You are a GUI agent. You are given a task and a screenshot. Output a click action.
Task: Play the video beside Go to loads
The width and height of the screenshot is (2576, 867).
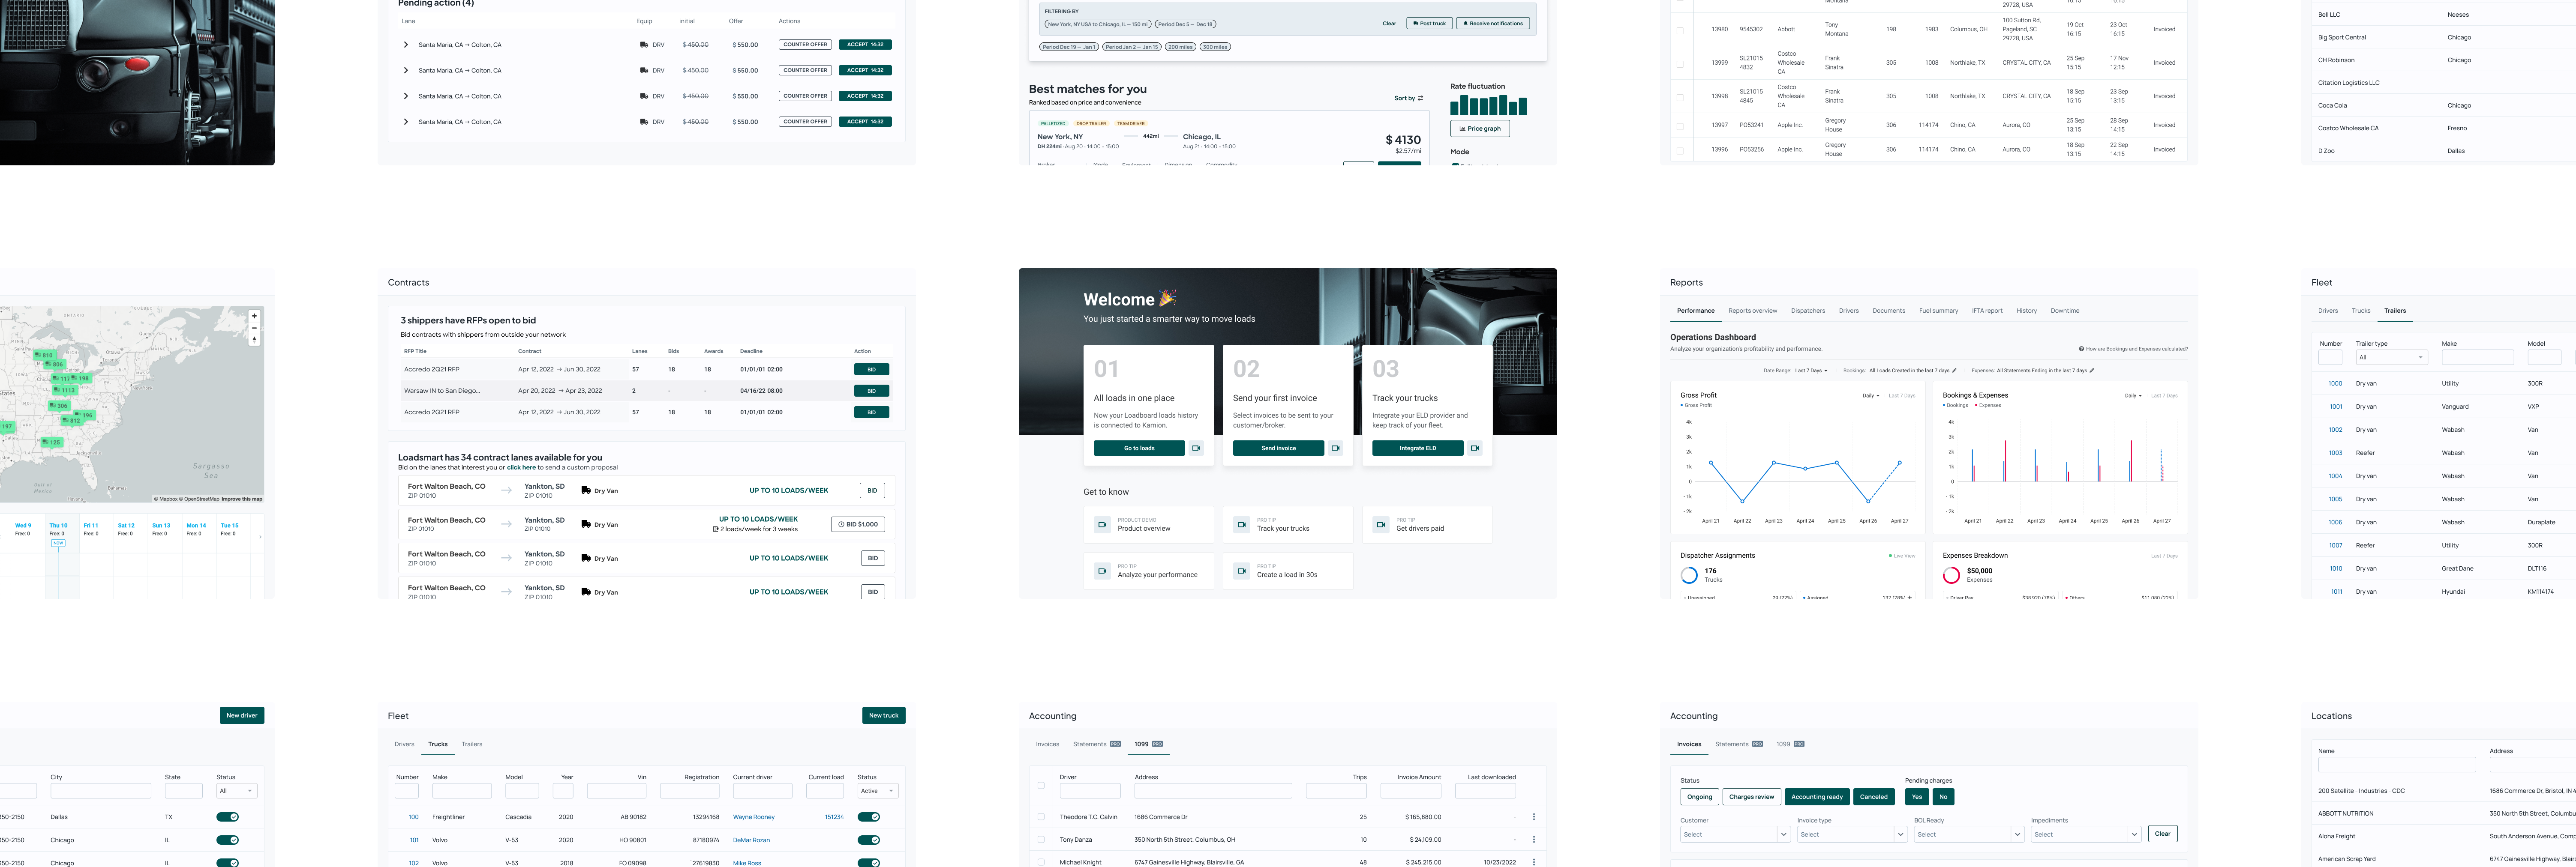pyautogui.click(x=1196, y=448)
